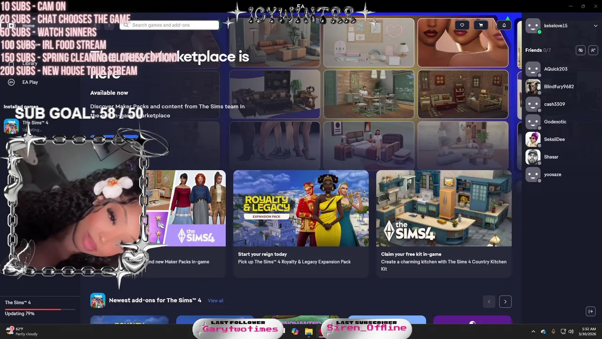This screenshot has width=602, height=339.
Task: Click the microphone tray icon
Action: coord(553,331)
